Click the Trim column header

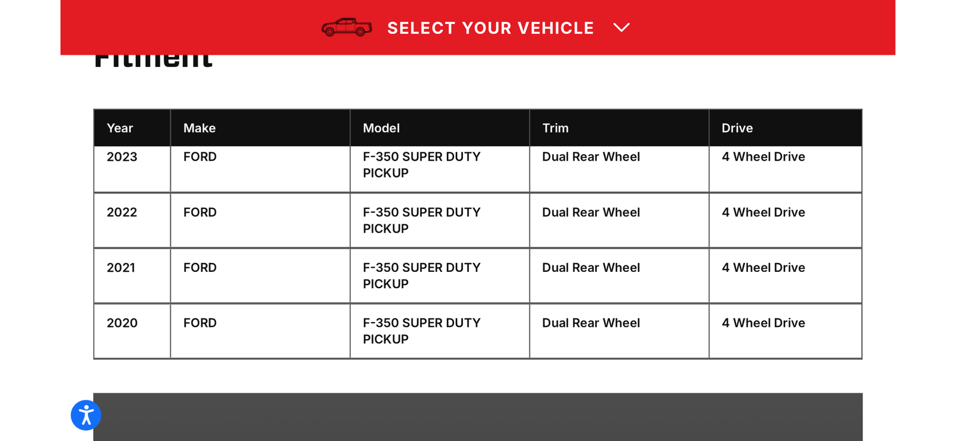[x=555, y=128]
